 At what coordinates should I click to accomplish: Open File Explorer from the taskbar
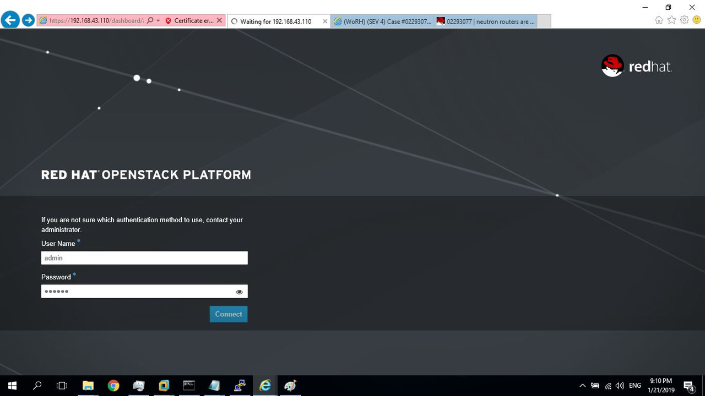[x=88, y=386]
